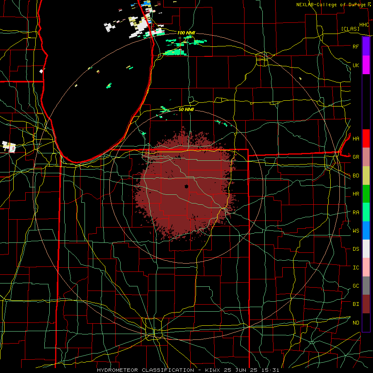Click the GR pink legend swatch

366,157
